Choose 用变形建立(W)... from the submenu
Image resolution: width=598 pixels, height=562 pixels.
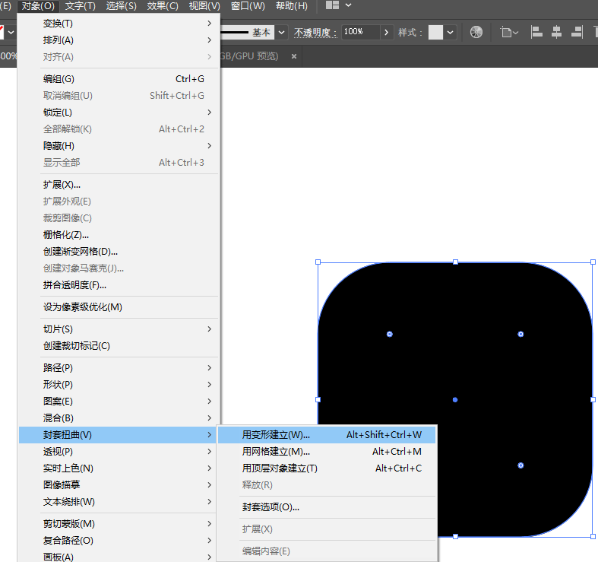(x=276, y=435)
